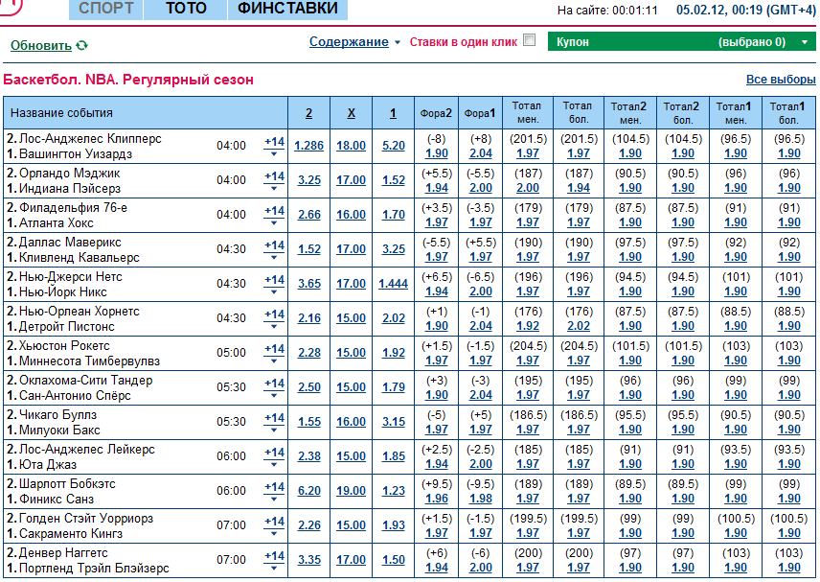Expand the Купон dropdown arrow

point(805,42)
